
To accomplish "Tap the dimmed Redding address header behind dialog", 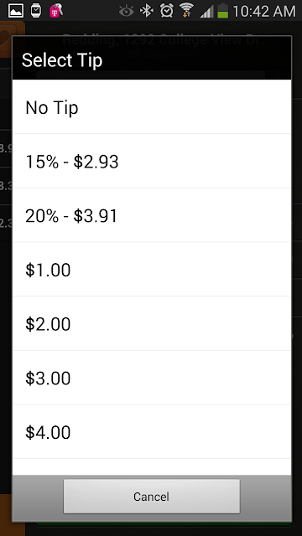I will pos(163,40).
